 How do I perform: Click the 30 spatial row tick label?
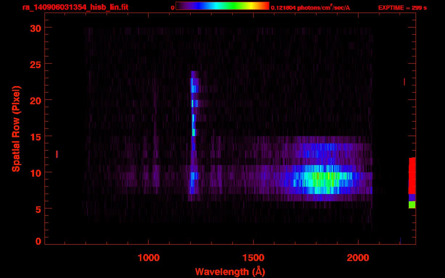[x=36, y=28]
